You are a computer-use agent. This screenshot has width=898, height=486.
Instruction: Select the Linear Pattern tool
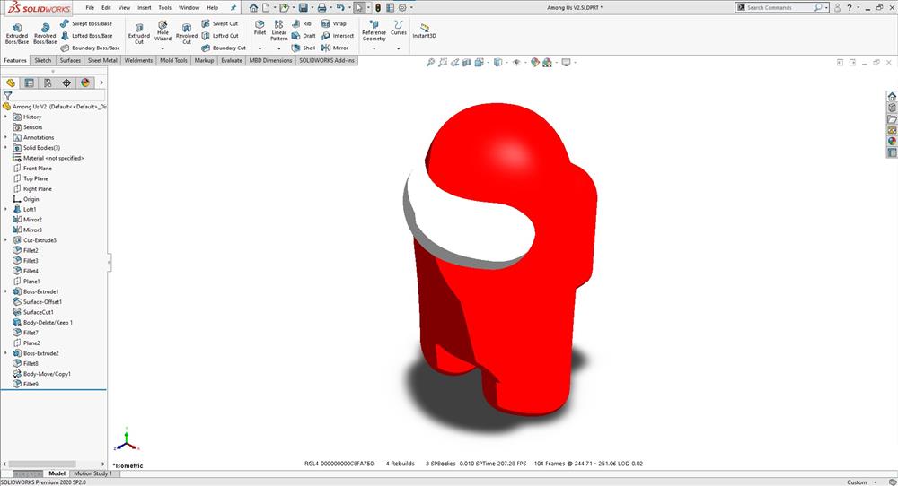[x=279, y=30]
